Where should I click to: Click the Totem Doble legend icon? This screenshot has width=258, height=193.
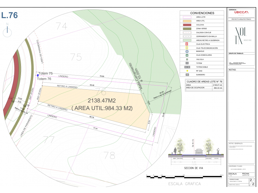(x=187, y=67)
